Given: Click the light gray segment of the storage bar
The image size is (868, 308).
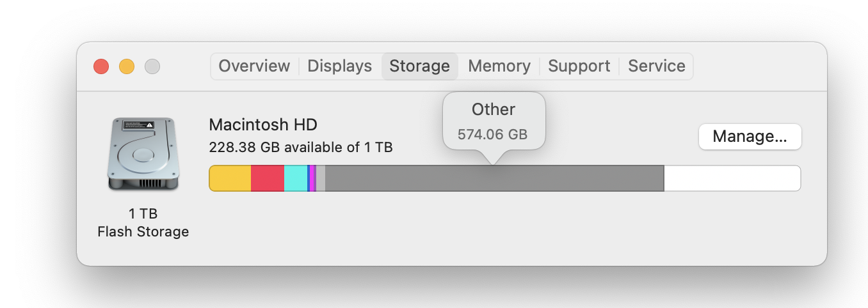Looking at the screenshot, I should pos(321,178).
